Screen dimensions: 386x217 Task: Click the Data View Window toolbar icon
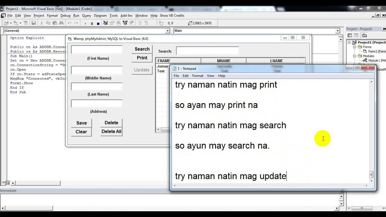point(140,23)
